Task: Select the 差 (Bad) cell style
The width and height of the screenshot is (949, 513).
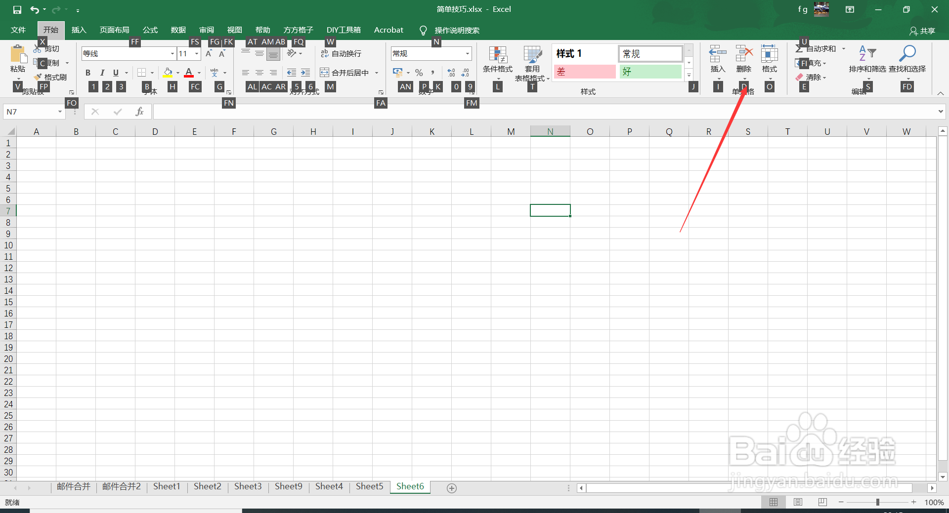Action: pos(585,72)
